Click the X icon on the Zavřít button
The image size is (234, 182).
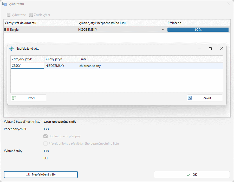point(190,98)
